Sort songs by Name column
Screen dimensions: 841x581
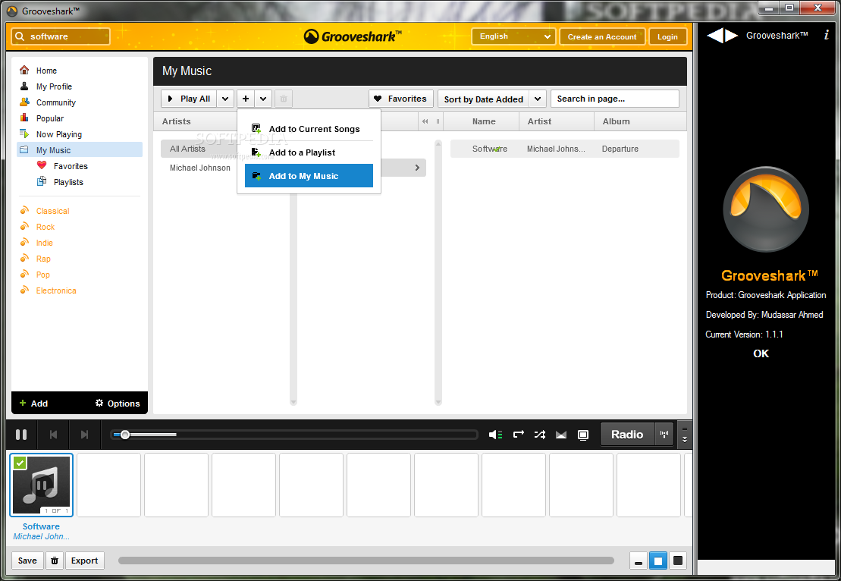click(x=484, y=121)
